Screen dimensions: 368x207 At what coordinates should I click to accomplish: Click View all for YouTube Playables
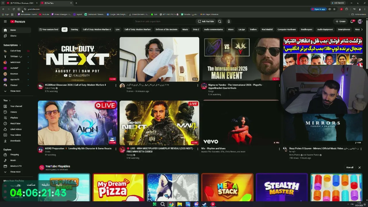click(350, 167)
